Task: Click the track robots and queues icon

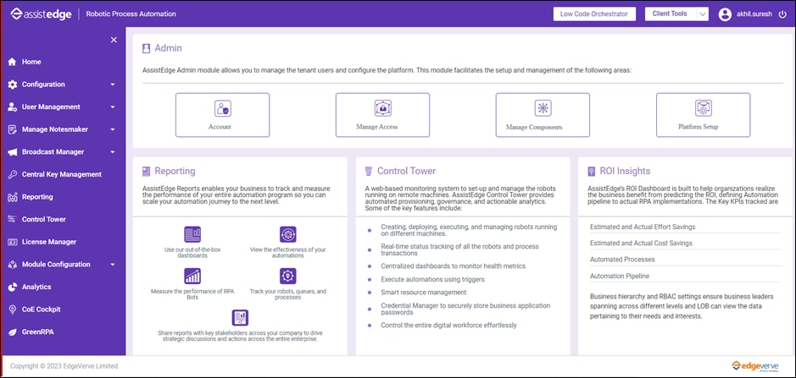Action: [x=288, y=277]
